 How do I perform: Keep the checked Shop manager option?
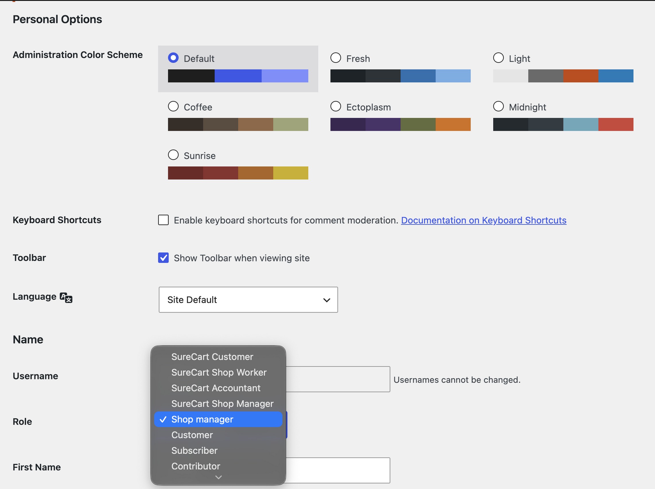[218, 420]
